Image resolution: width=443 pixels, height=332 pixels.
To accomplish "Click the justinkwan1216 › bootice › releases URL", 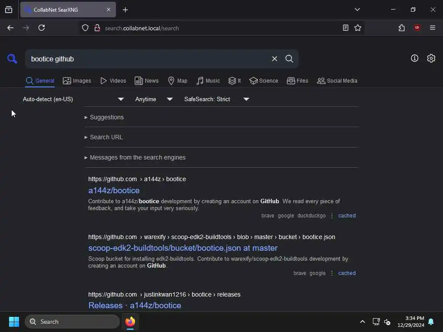I will click(164, 294).
